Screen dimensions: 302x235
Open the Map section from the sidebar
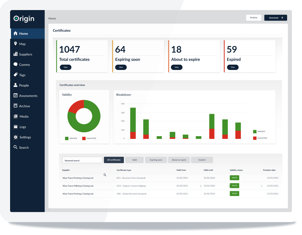coord(16,44)
